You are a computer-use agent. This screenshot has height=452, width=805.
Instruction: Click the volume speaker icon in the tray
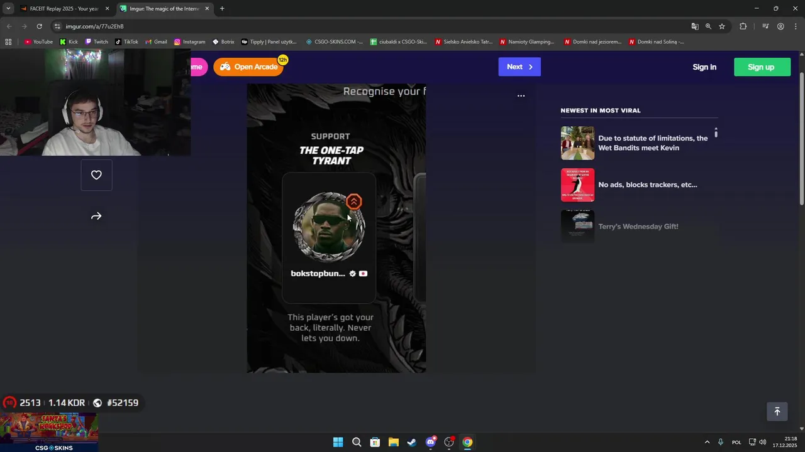pos(763,442)
